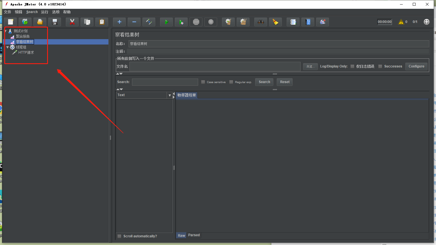This screenshot has height=245, width=436.
Task: Click the 0/1 thread count indicator
Action: [415, 22]
